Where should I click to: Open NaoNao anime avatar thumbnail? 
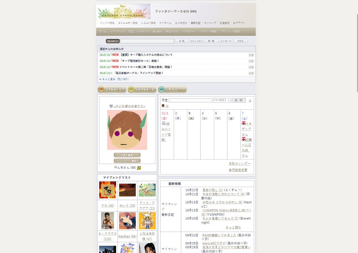(x=127, y=221)
